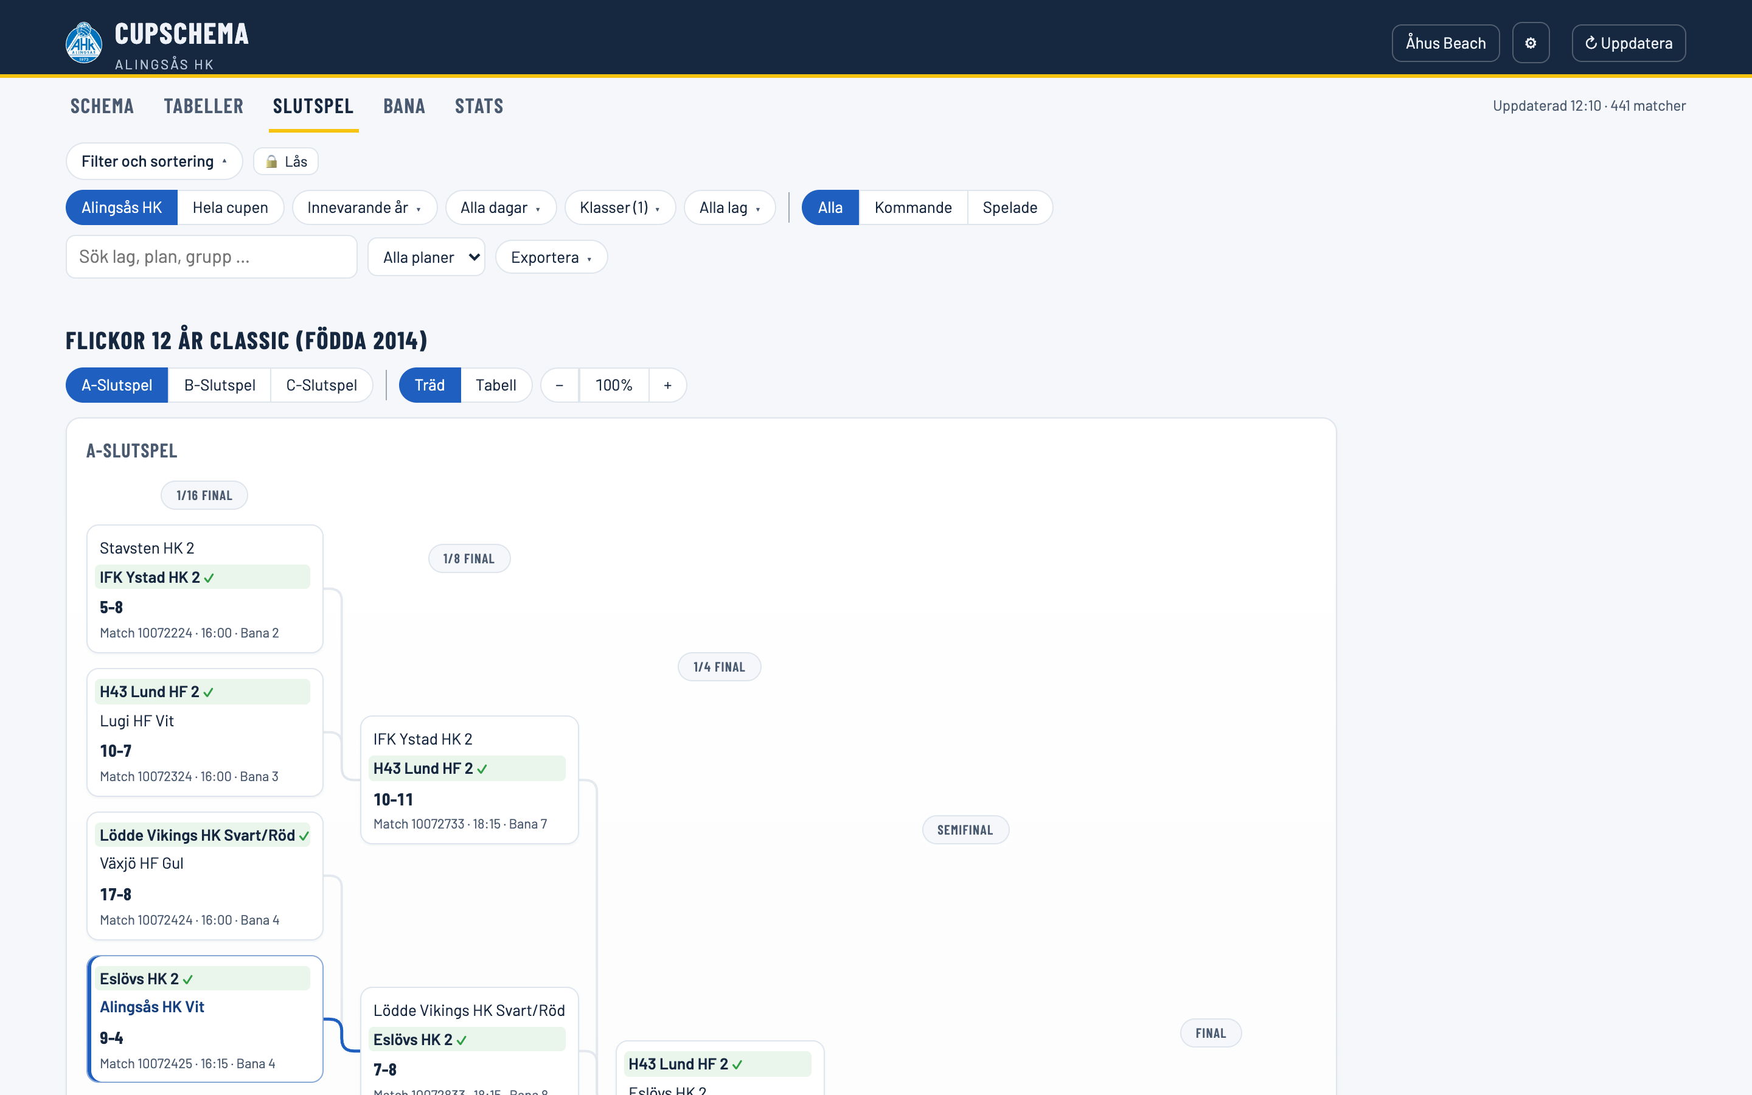Show only Kommande matches
This screenshot has width=1752, height=1095.
click(x=913, y=208)
